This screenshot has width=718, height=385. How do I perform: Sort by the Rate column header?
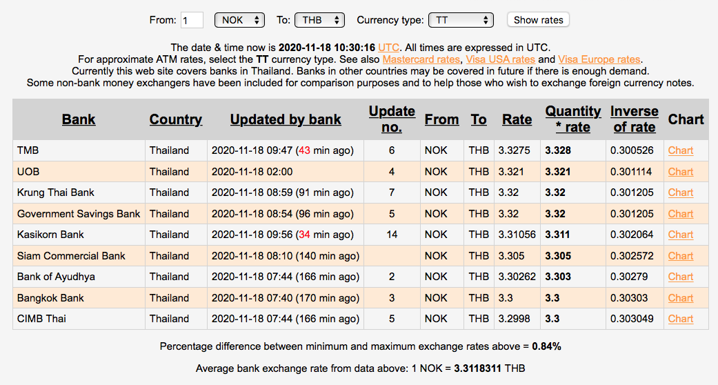[x=517, y=119]
